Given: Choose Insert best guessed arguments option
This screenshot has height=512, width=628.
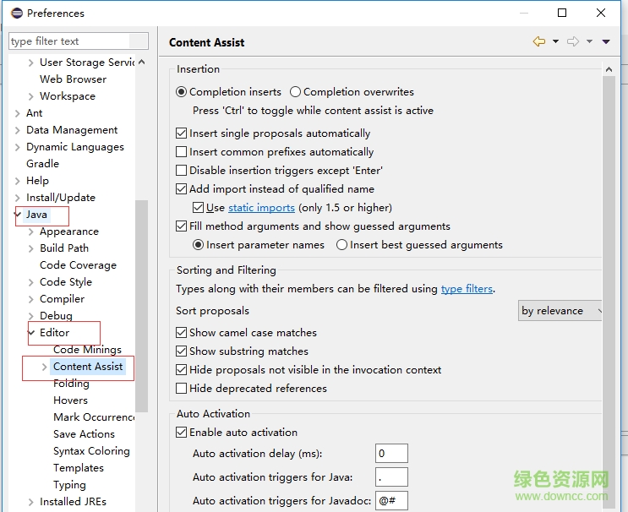Looking at the screenshot, I should click(341, 245).
